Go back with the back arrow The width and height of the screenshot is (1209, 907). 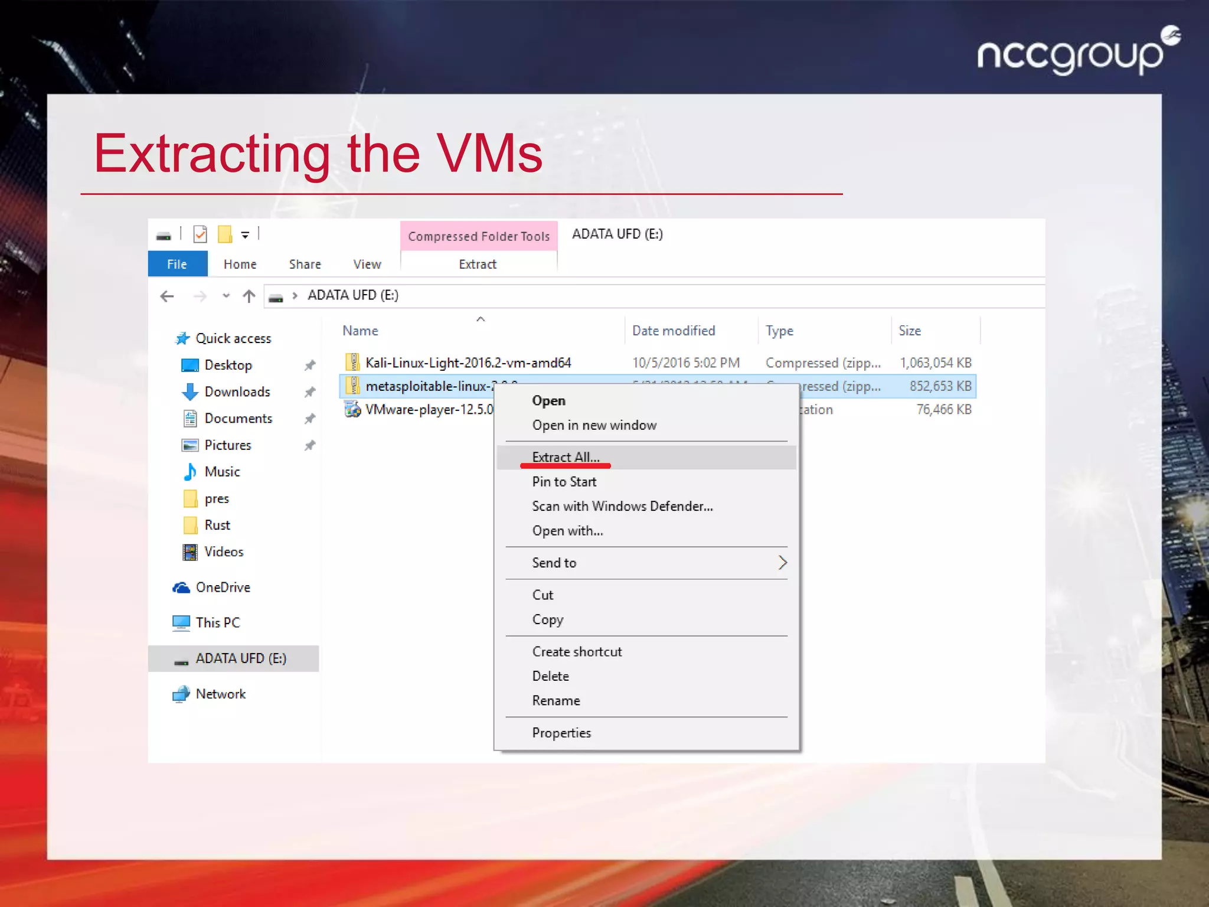167,296
